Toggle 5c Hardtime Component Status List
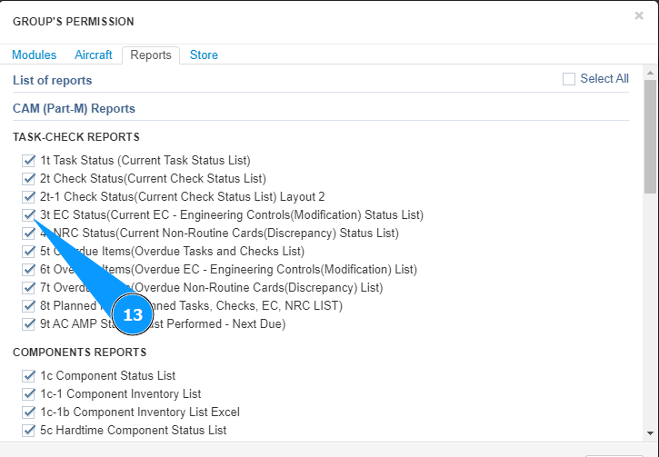 coord(29,431)
